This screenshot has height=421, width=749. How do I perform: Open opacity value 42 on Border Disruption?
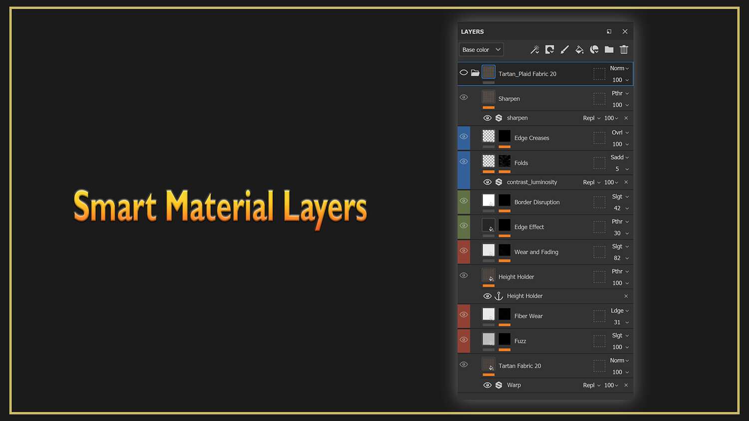tap(621, 209)
